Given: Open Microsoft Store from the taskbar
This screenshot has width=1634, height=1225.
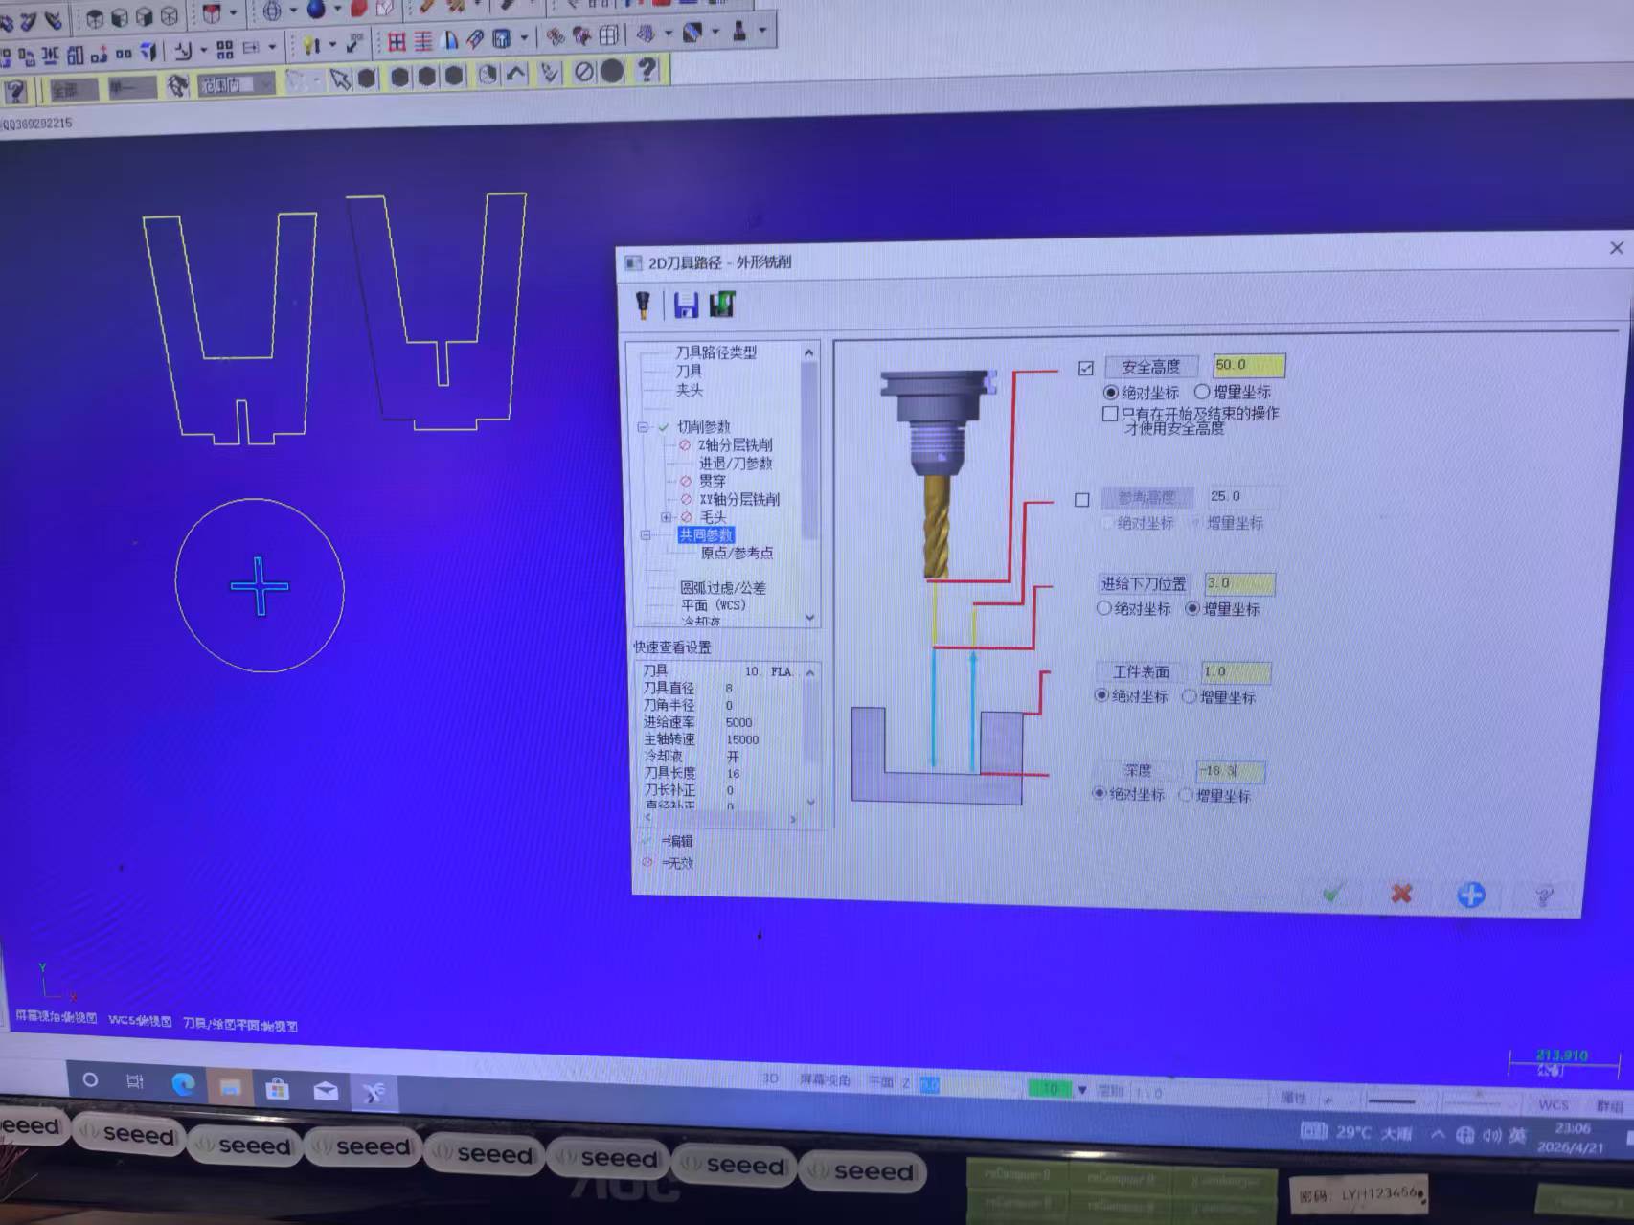Looking at the screenshot, I should coord(278,1088).
